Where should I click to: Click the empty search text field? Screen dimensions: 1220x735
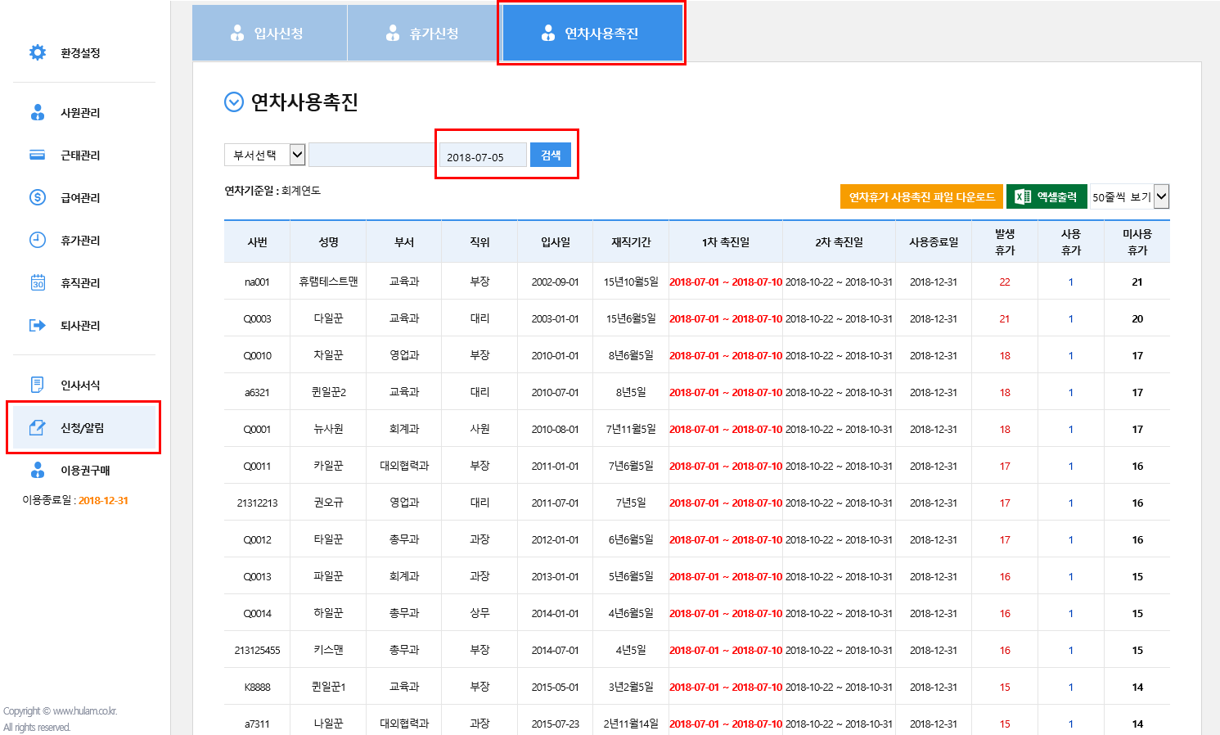pyautogui.click(x=371, y=155)
